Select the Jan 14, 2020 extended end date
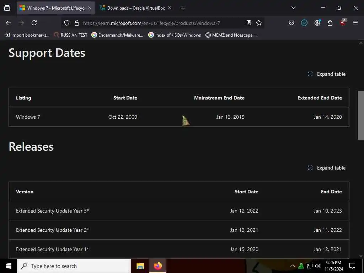Viewport: 364px width, 273px height. point(328,117)
